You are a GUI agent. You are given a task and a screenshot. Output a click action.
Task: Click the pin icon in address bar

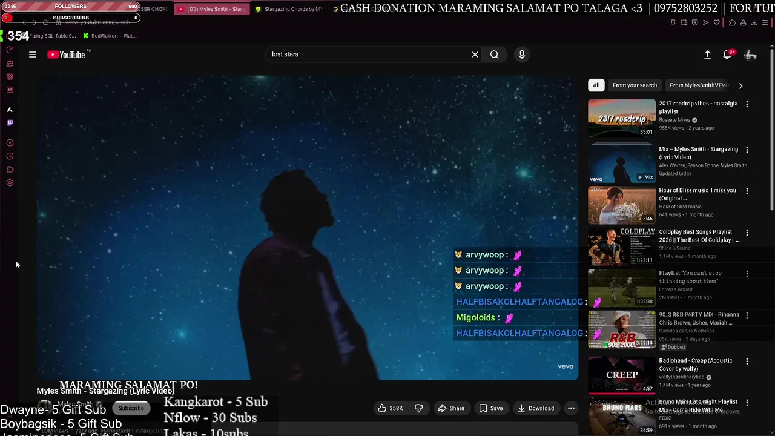click(x=673, y=22)
